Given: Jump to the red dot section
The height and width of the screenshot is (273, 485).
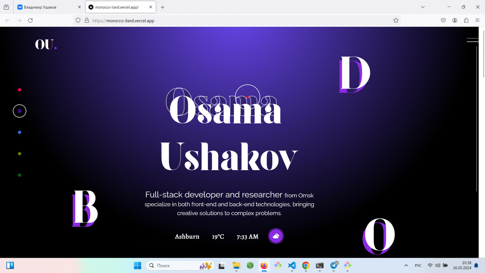Looking at the screenshot, I should coord(20,90).
